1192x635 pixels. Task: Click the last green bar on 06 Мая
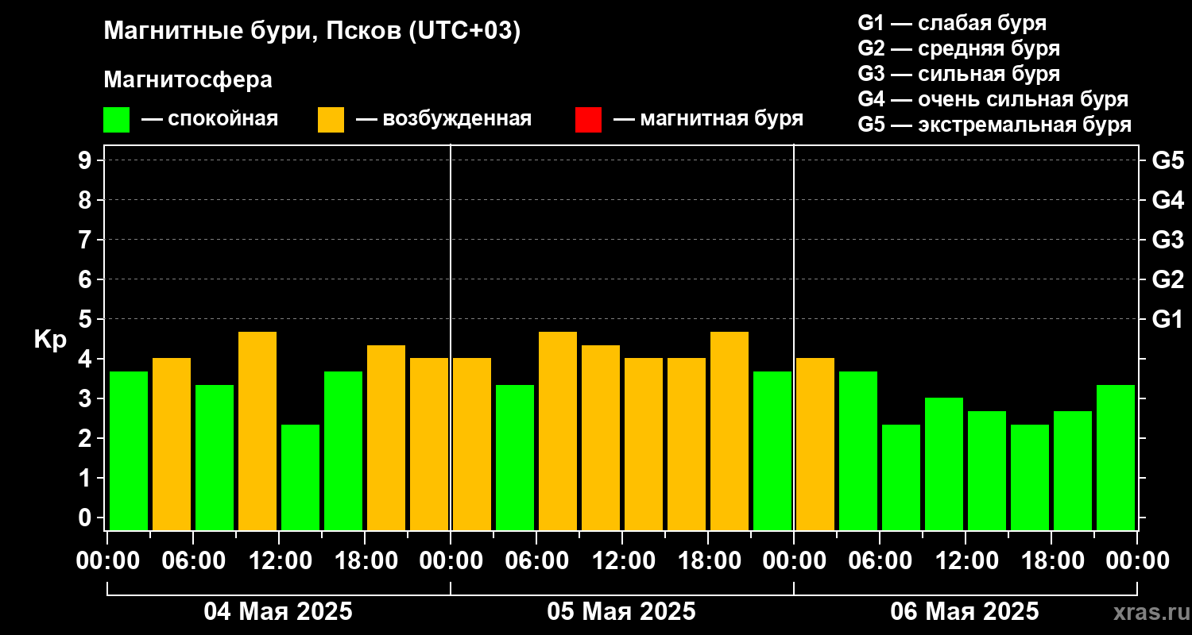coord(1116,457)
